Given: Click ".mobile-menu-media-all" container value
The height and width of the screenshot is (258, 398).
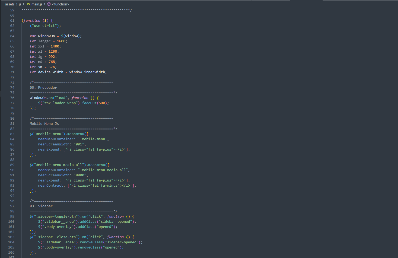Looking at the screenshot, I should tap(103, 170).
